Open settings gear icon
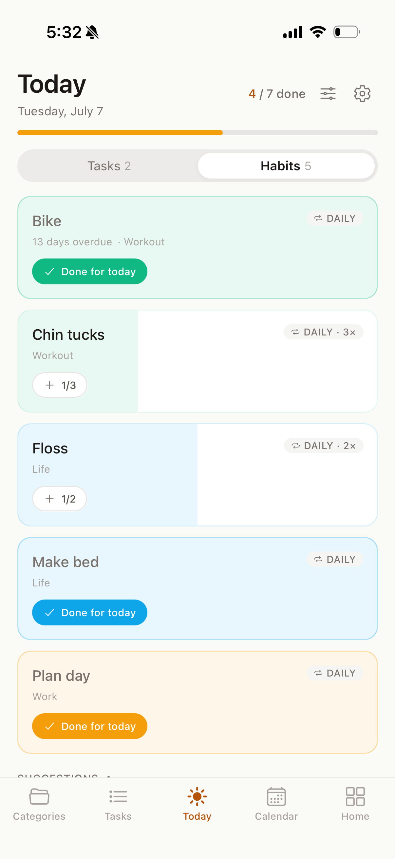The height and width of the screenshot is (859, 395). coord(362,94)
